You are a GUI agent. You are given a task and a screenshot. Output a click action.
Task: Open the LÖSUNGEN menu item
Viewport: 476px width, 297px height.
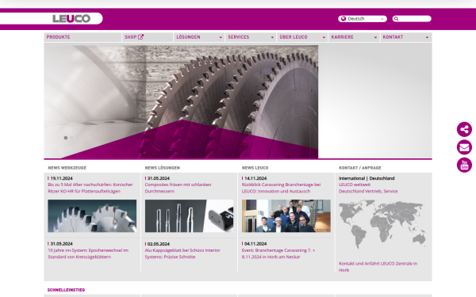pyautogui.click(x=199, y=37)
